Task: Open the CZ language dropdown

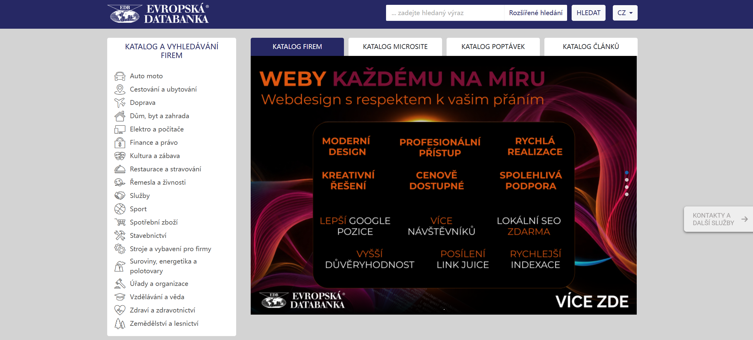Action: tap(625, 13)
